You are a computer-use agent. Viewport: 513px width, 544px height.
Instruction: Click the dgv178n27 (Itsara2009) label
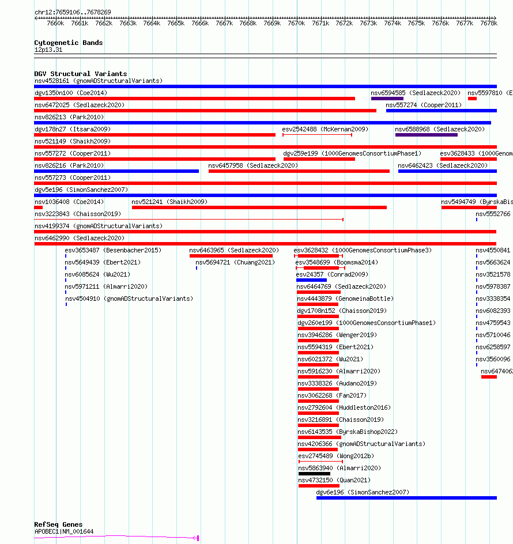click(x=73, y=130)
